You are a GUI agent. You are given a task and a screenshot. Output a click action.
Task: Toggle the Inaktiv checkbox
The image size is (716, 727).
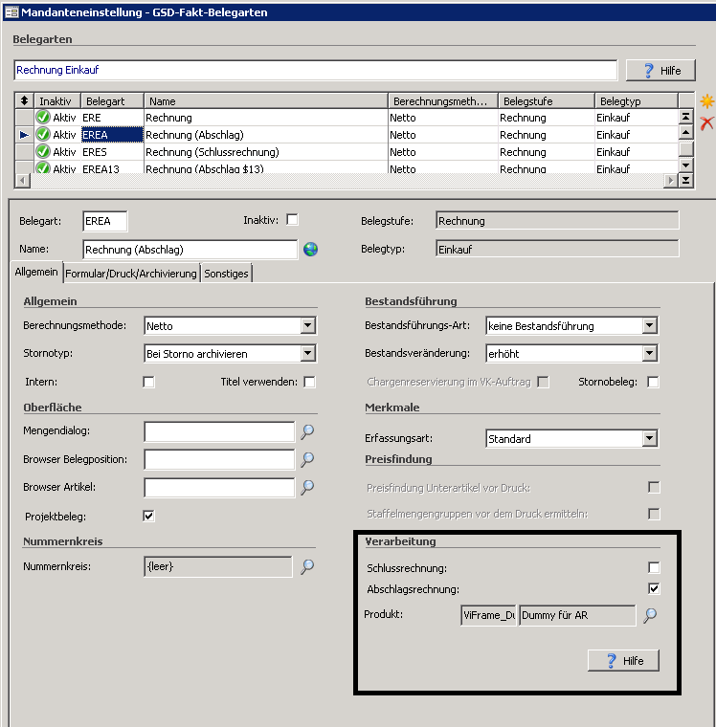point(292,220)
